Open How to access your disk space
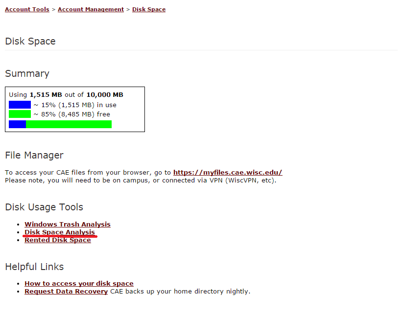 [x=79, y=284]
